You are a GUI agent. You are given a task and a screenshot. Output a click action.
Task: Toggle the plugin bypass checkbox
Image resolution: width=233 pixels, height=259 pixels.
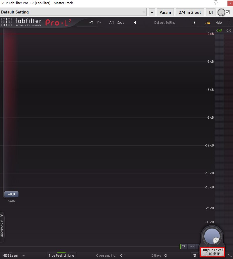228,12
